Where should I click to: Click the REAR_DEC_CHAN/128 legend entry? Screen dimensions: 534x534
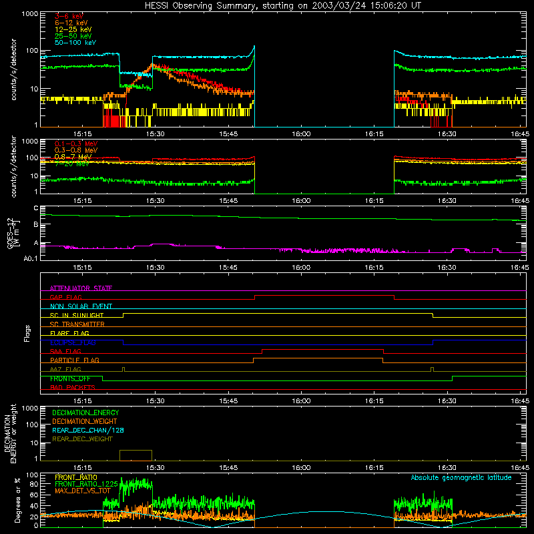(88, 430)
